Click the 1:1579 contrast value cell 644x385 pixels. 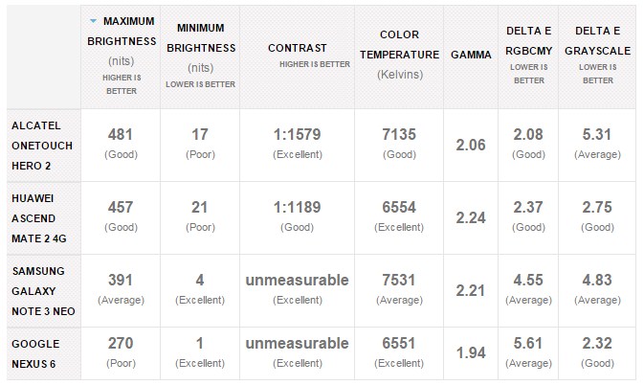click(298, 146)
